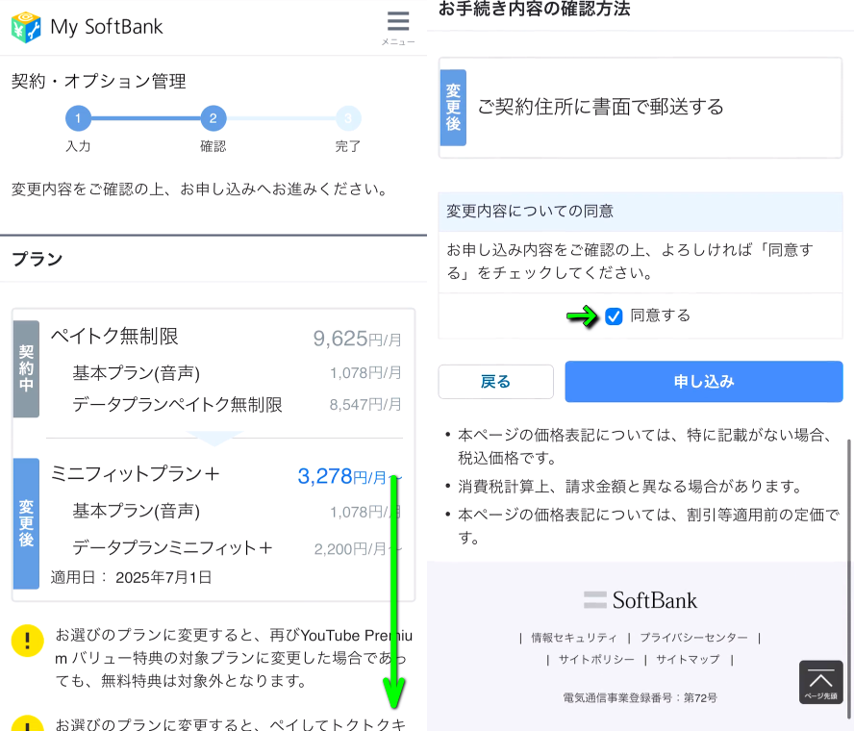Tap the YouTube Premium バリュー特典 notice text
This screenshot has height=731, width=854.
234,658
